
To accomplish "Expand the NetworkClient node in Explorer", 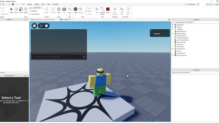I will point(172,33).
